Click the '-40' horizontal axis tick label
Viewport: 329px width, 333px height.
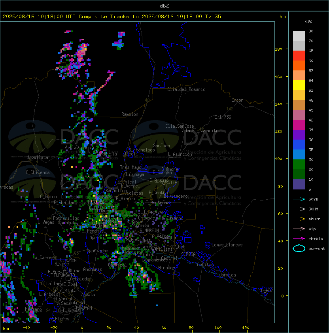[26, 328]
